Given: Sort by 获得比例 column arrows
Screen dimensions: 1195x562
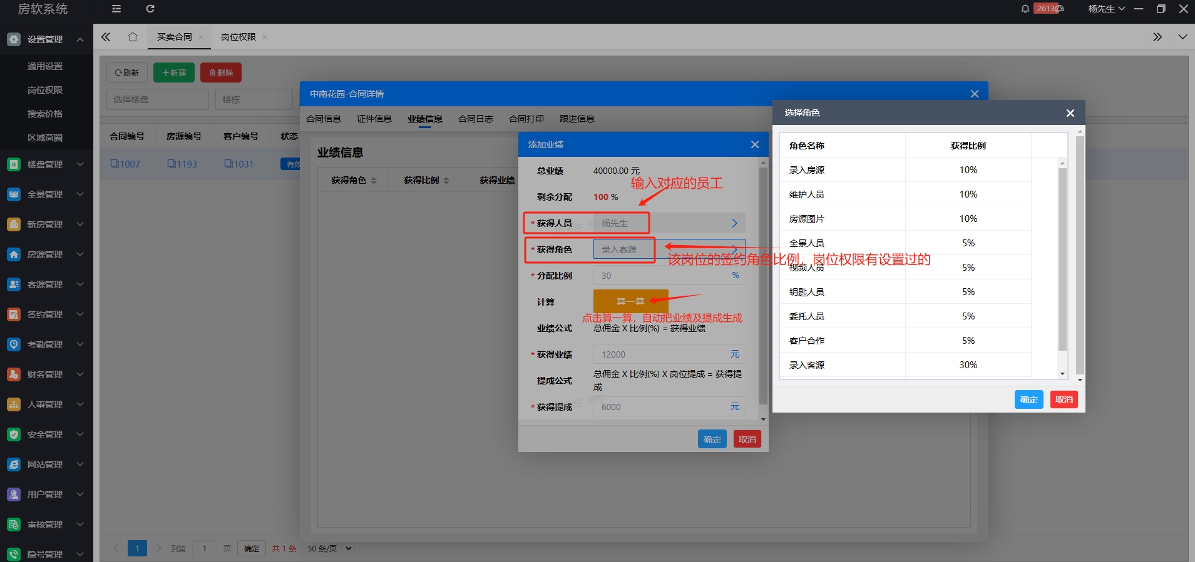Looking at the screenshot, I should click(446, 181).
